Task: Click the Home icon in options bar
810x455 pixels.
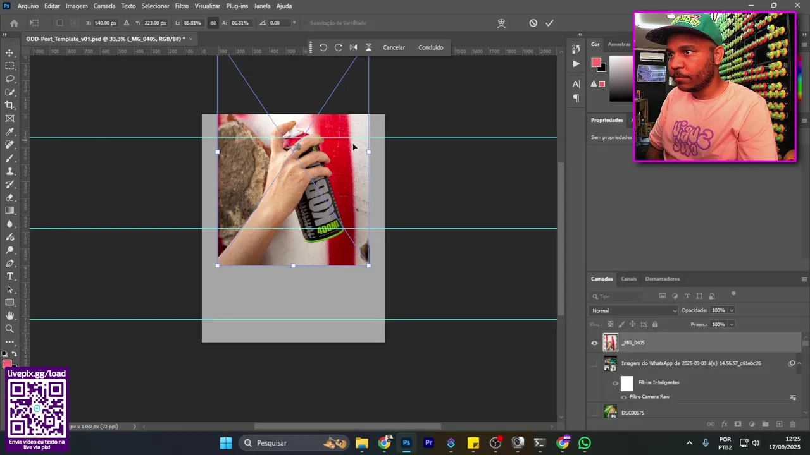Action: 14,23
